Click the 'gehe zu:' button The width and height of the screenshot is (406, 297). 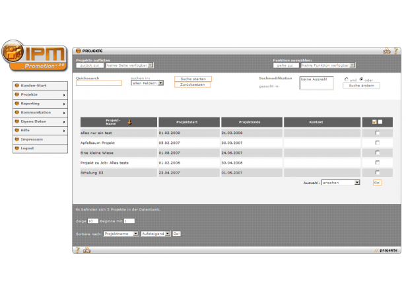point(286,65)
